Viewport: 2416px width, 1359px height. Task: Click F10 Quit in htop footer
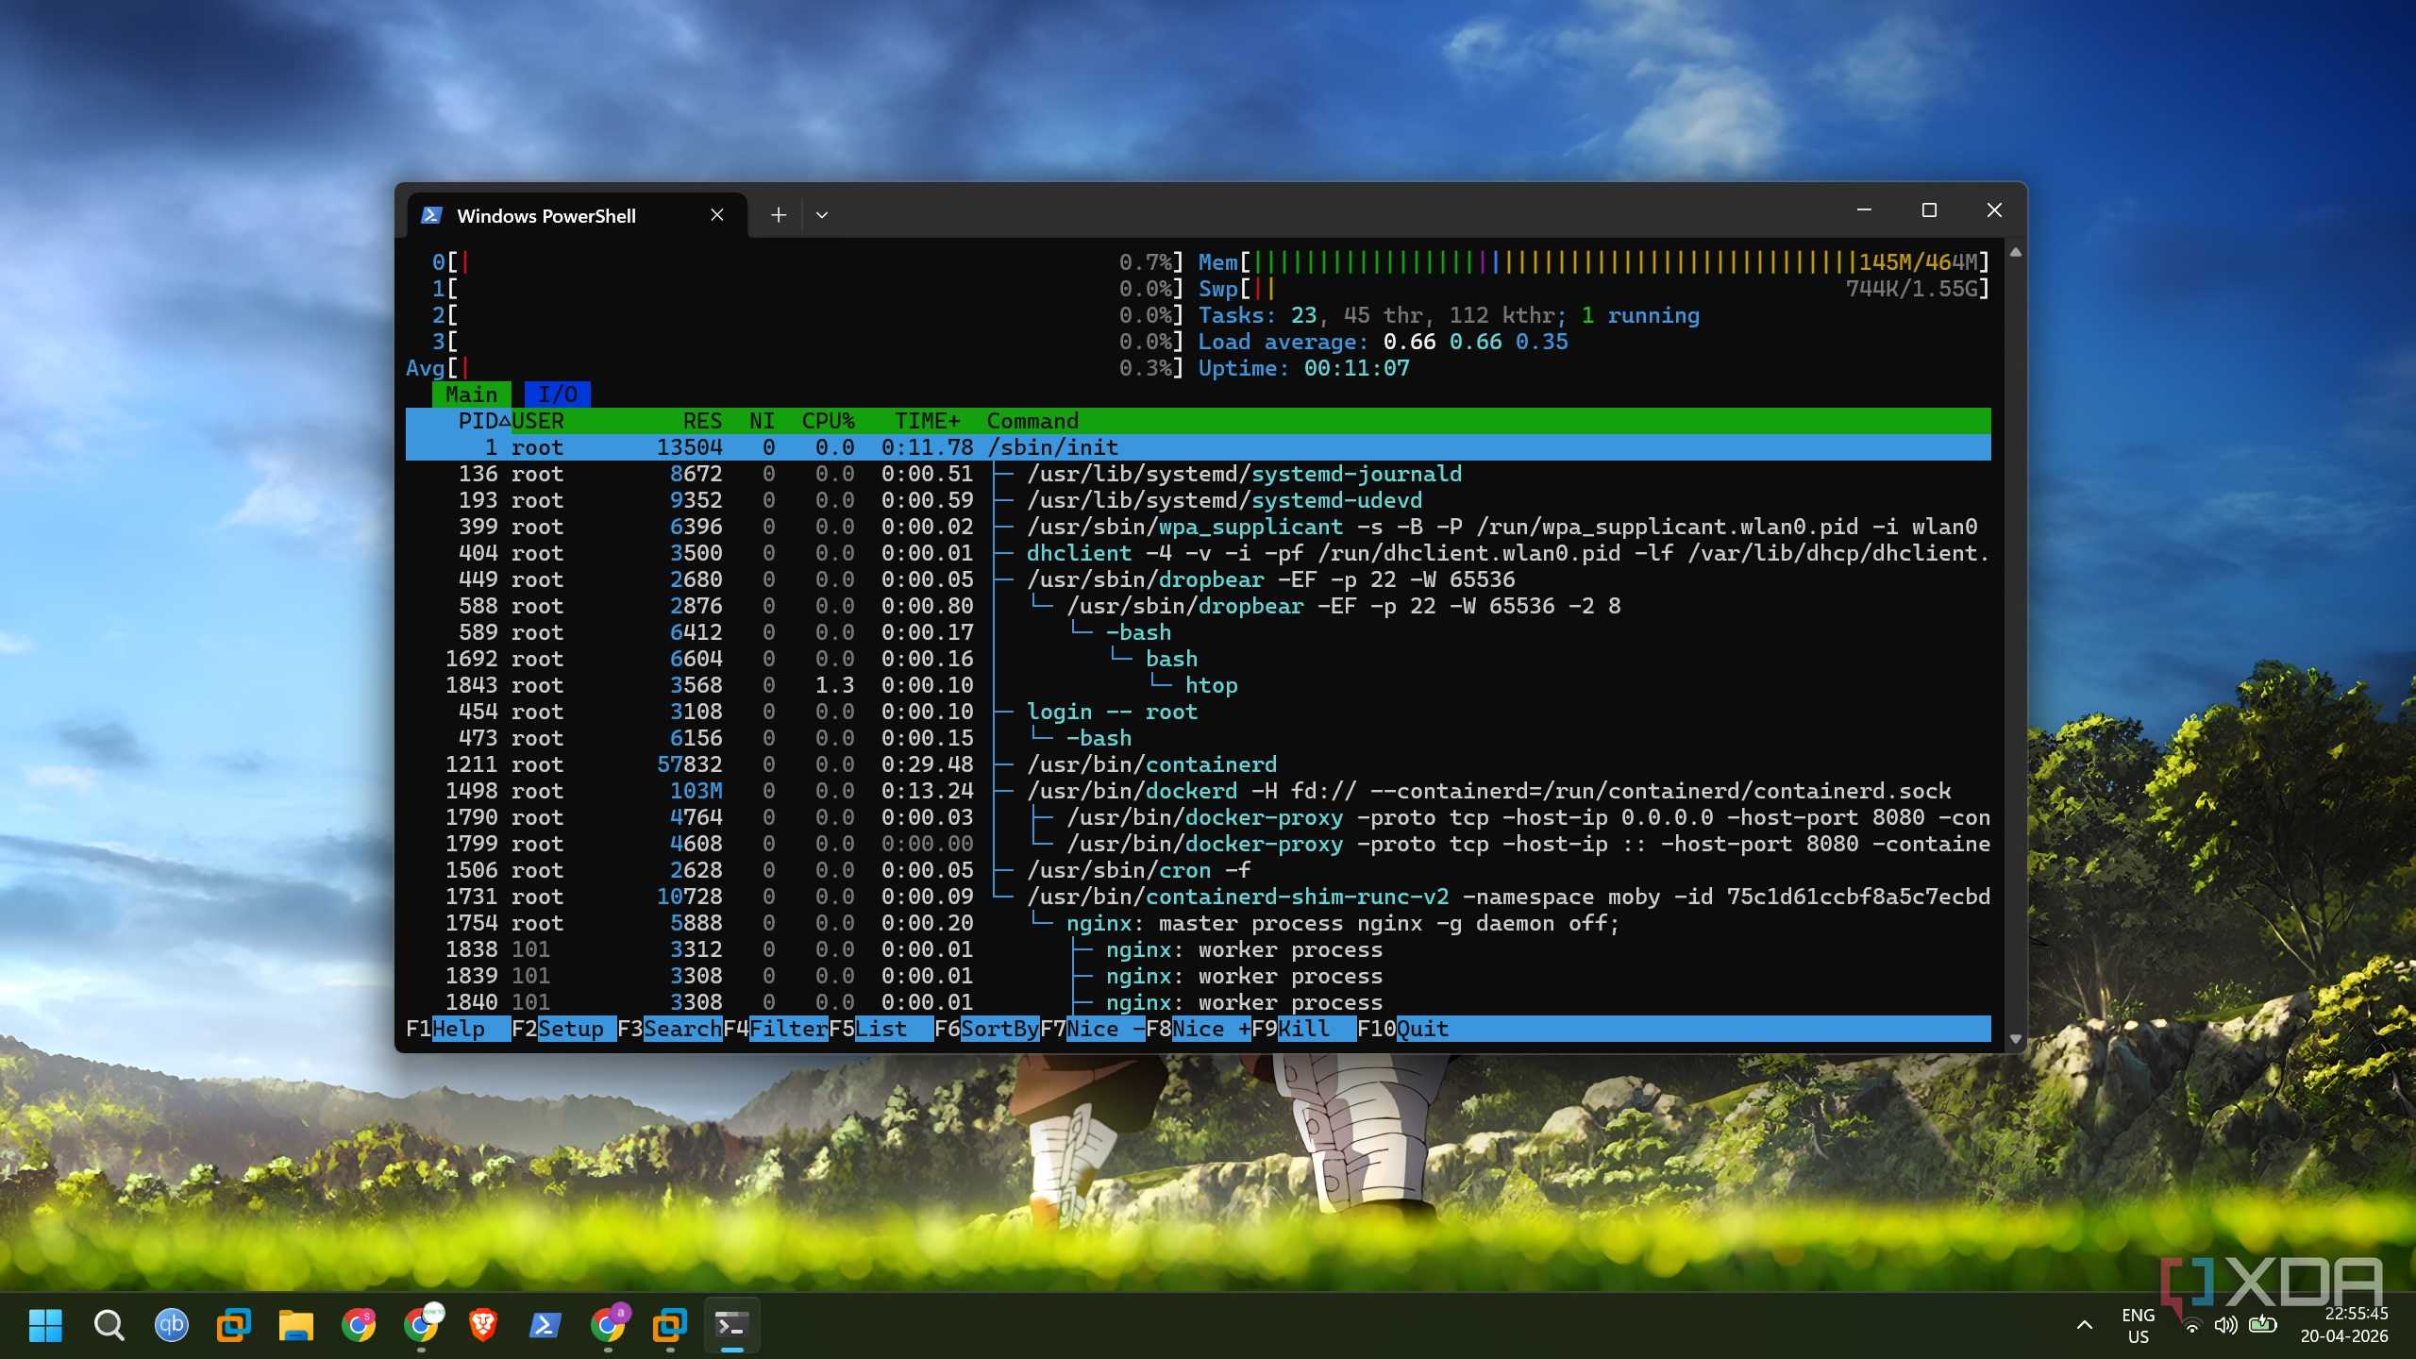click(x=1403, y=1029)
